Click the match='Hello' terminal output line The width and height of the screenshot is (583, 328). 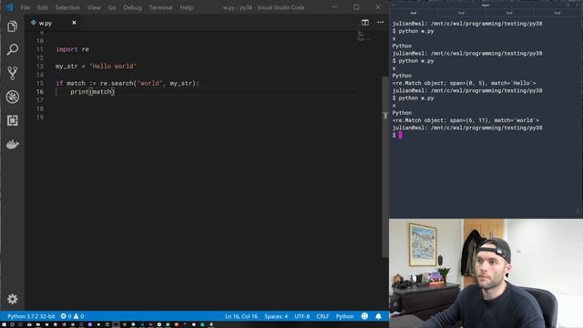pos(464,83)
